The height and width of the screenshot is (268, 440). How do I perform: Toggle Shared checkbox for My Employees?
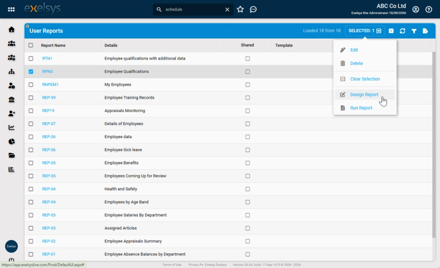(x=247, y=85)
